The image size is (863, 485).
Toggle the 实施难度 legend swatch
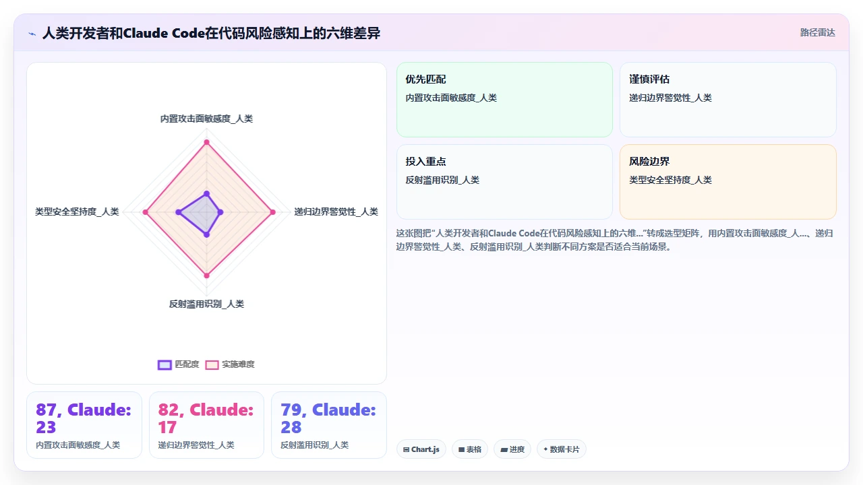coord(212,364)
